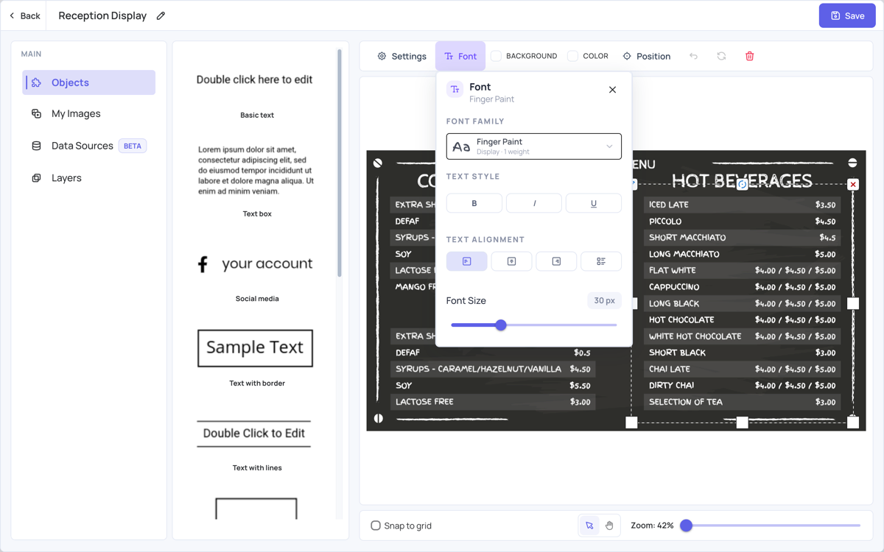Choose the justify/list alignment option

[601, 261]
